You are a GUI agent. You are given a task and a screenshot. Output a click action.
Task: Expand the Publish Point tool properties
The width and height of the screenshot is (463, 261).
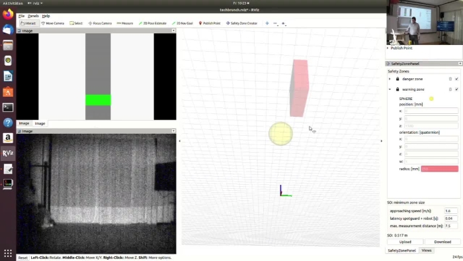[x=388, y=48]
